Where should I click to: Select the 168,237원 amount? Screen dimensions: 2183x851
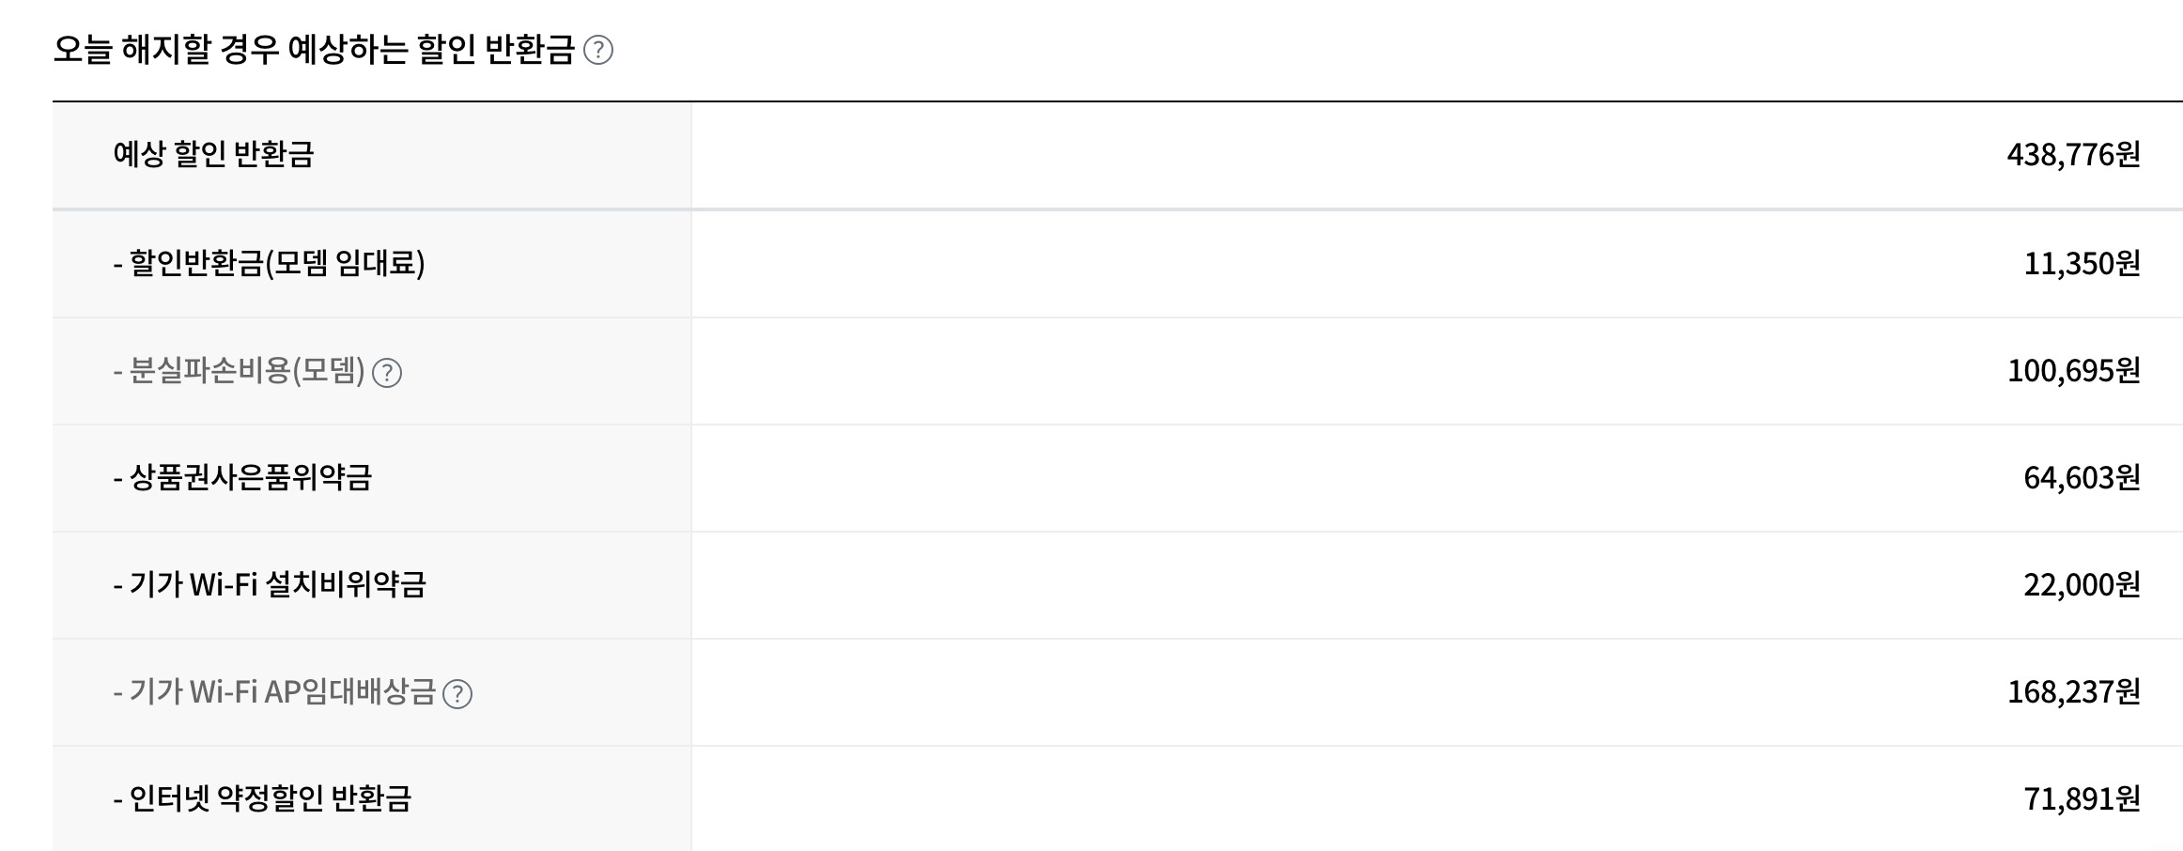[2073, 692]
